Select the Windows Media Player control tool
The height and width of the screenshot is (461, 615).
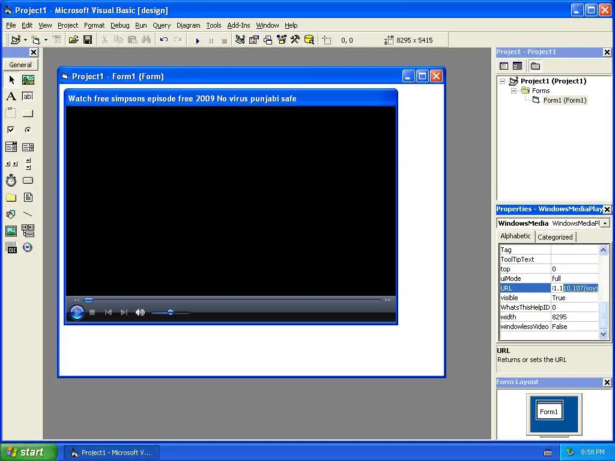pos(28,248)
